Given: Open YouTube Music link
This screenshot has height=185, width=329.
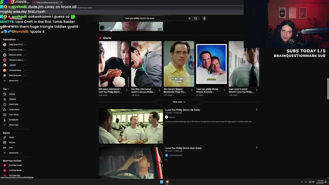Looking at the screenshot, I should tap(15, 170).
